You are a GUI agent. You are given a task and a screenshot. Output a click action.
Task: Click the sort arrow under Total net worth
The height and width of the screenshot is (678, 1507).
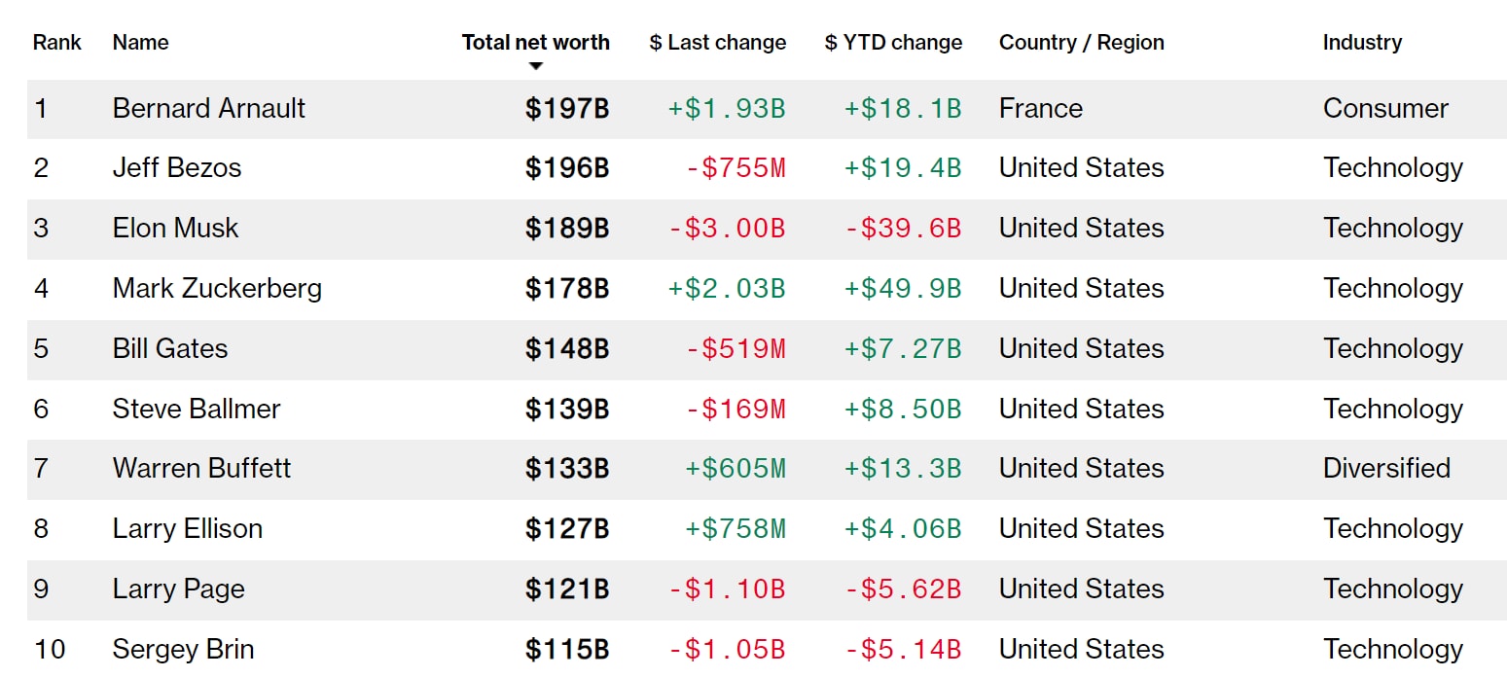(535, 66)
